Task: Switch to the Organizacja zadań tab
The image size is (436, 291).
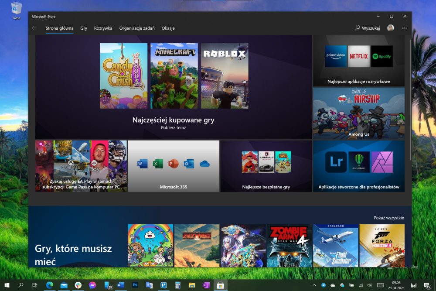Action: [x=137, y=28]
